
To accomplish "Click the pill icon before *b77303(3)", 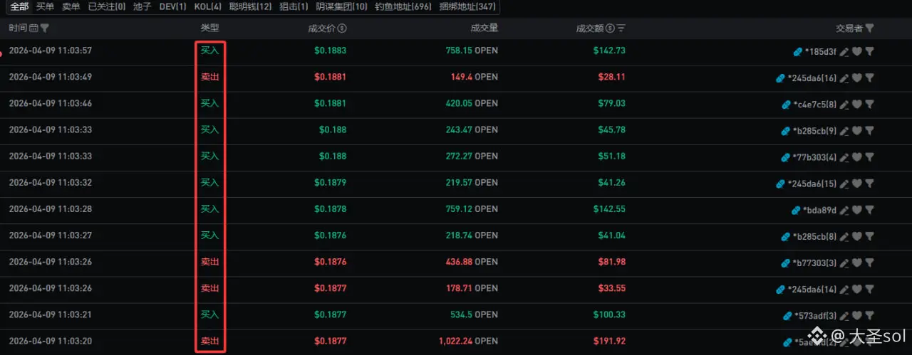I will [787, 263].
